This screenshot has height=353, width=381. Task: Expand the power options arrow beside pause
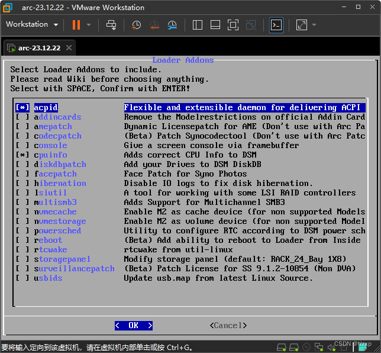tap(89, 25)
